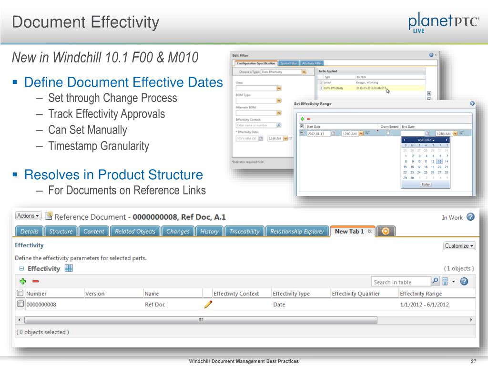Click the Start Date field showing 2012-04-13
488x366 pixels.
[318, 133]
